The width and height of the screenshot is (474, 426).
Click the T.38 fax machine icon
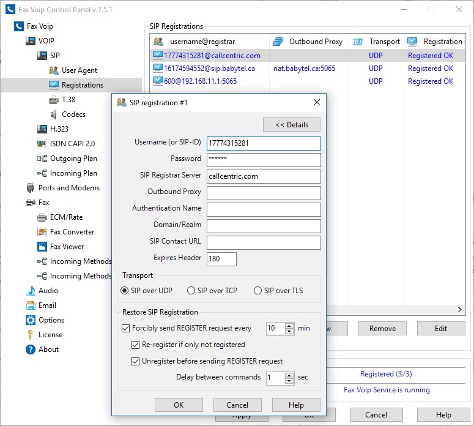coord(53,100)
